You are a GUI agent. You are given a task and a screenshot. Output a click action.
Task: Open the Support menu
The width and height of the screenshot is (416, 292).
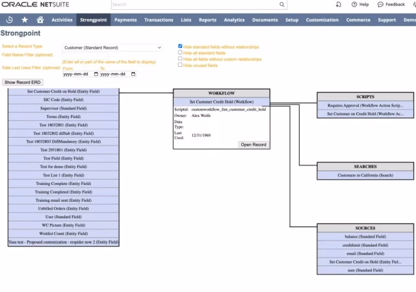[x=387, y=20]
